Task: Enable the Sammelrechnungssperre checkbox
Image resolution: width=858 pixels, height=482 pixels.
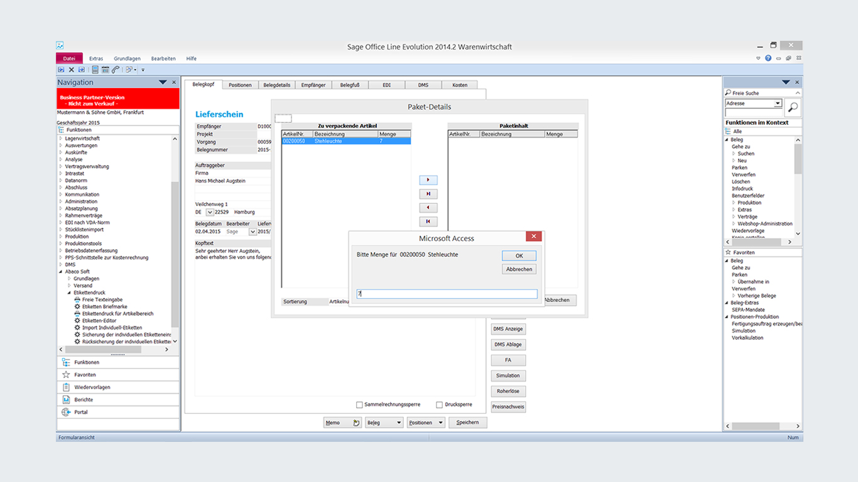Action: coord(359,405)
